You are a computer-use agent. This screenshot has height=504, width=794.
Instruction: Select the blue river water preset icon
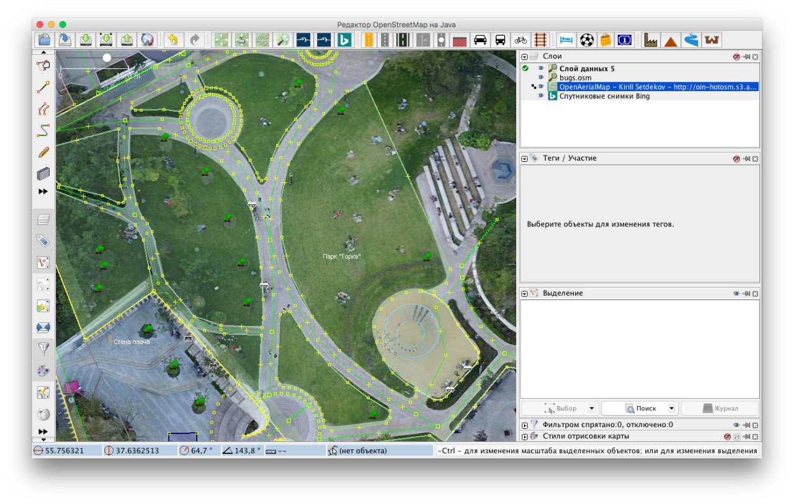click(x=691, y=40)
